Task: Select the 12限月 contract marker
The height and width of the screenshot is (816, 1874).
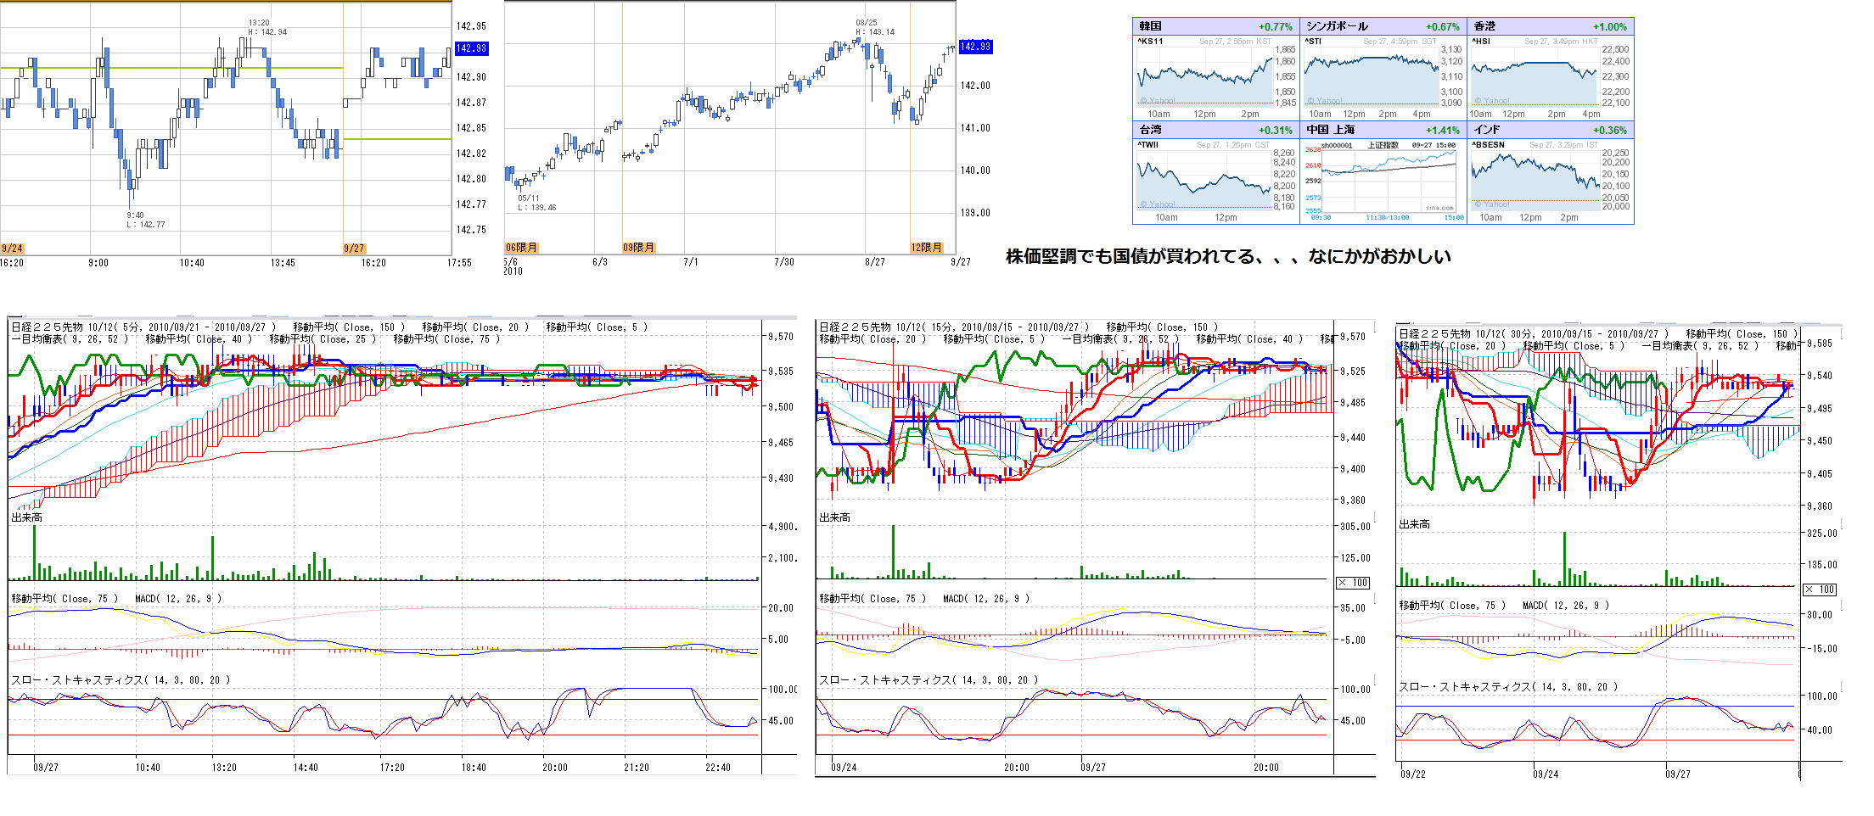Action: [x=926, y=248]
